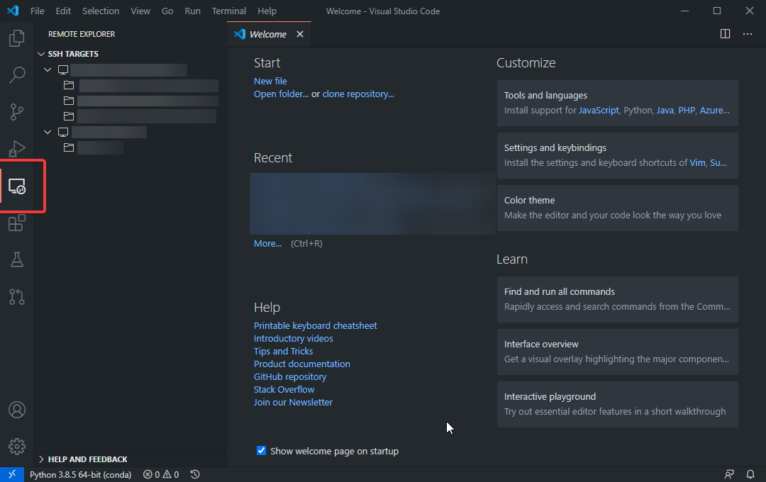
Task: Open notifications bell in status bar
Action: pos(750,475)
